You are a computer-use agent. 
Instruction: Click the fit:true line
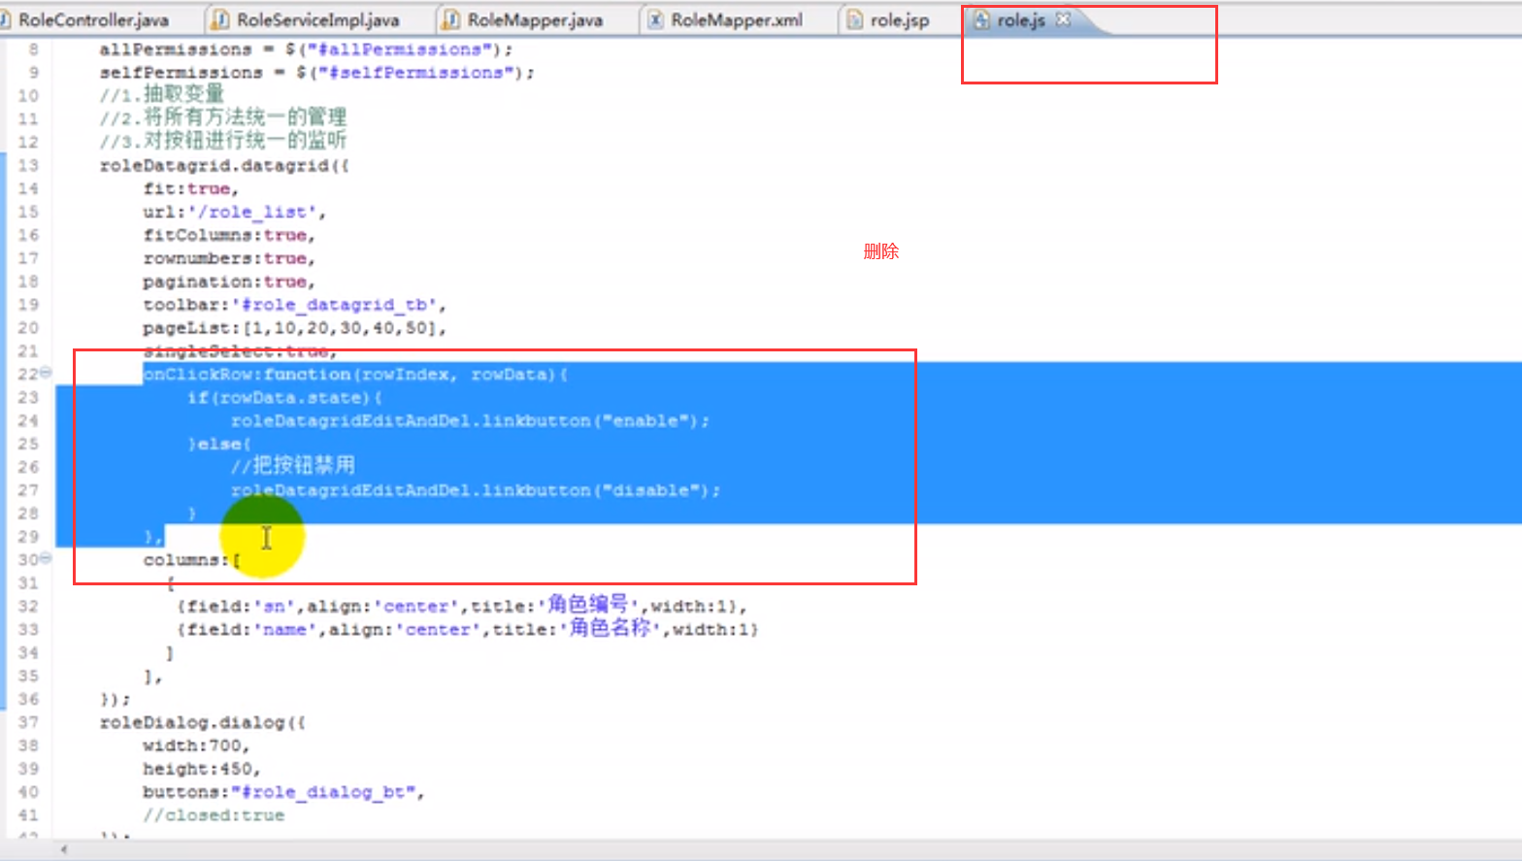[190, 188]
